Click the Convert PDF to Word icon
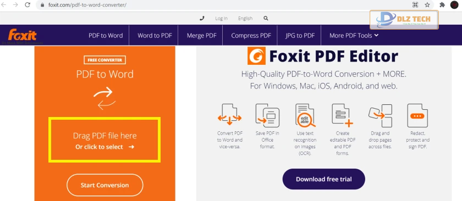This screenshot has width=462, height=201. point(230,114)
